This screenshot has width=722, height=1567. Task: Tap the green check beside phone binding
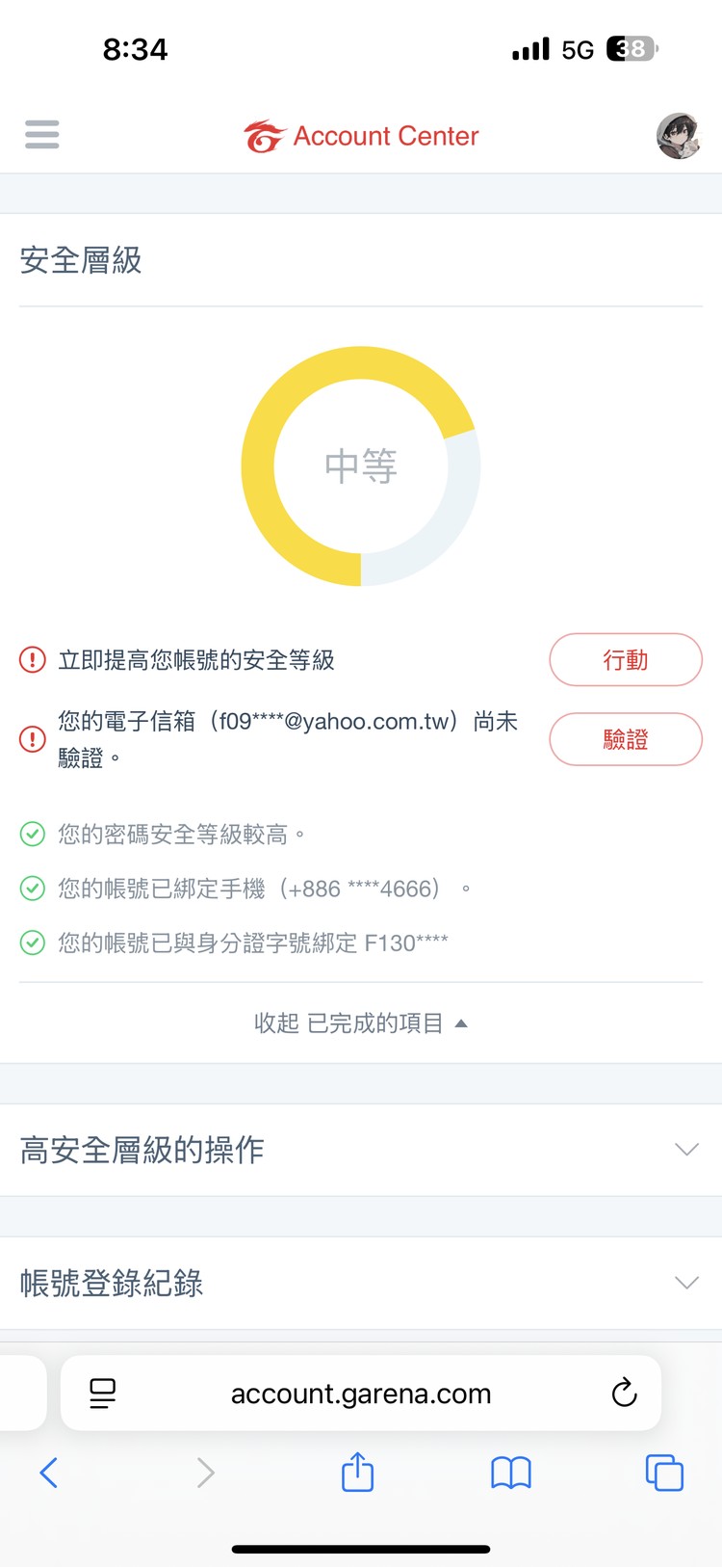tap(33, 888)
